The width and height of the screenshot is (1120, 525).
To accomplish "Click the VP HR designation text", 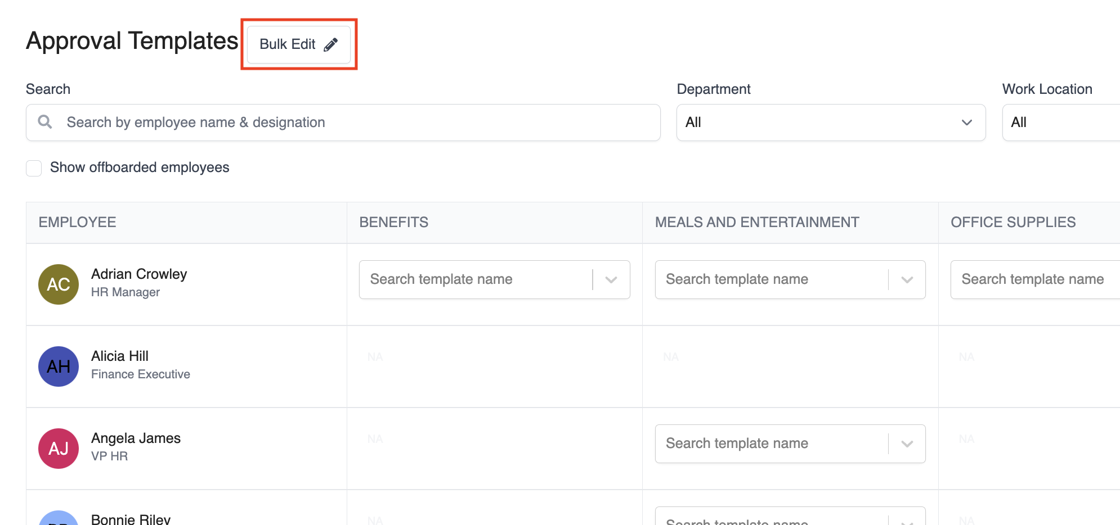I will (x=110, y=456).
